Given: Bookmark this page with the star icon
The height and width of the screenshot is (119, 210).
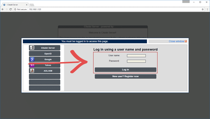Looking at the screenshot, I should pos(202,9).
